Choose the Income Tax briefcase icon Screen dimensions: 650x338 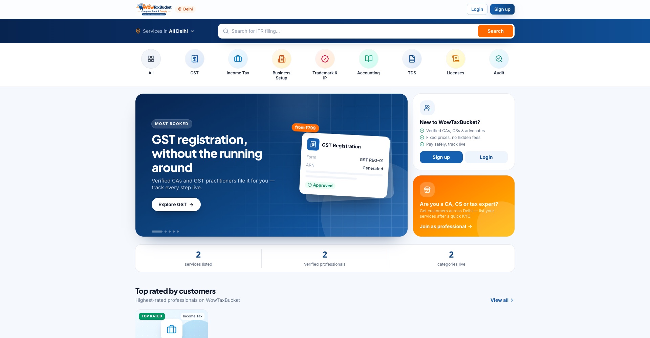coord(238,59)
